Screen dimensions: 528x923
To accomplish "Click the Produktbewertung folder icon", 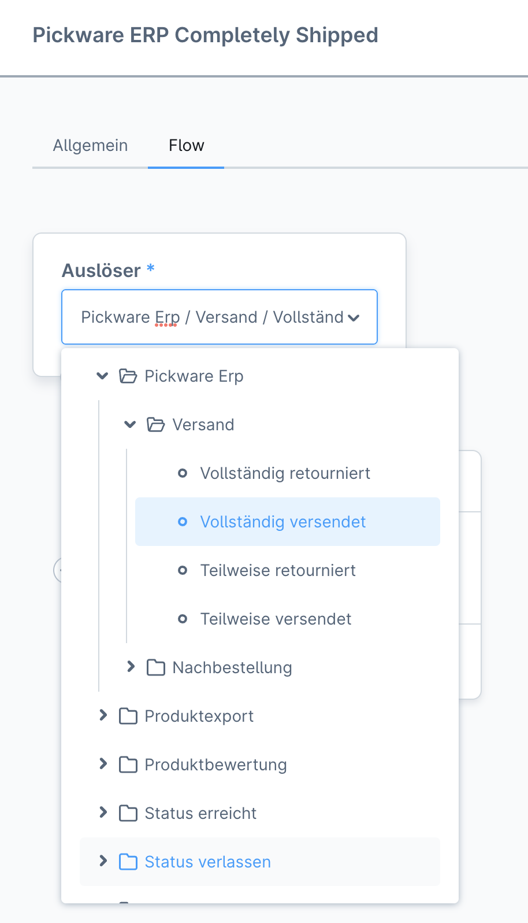I will 128,765.
